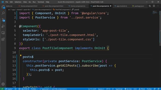This screenshot has height=90, width=161.
Task: Click the PostService import on line 2
Action: click(x=45, y=17)
